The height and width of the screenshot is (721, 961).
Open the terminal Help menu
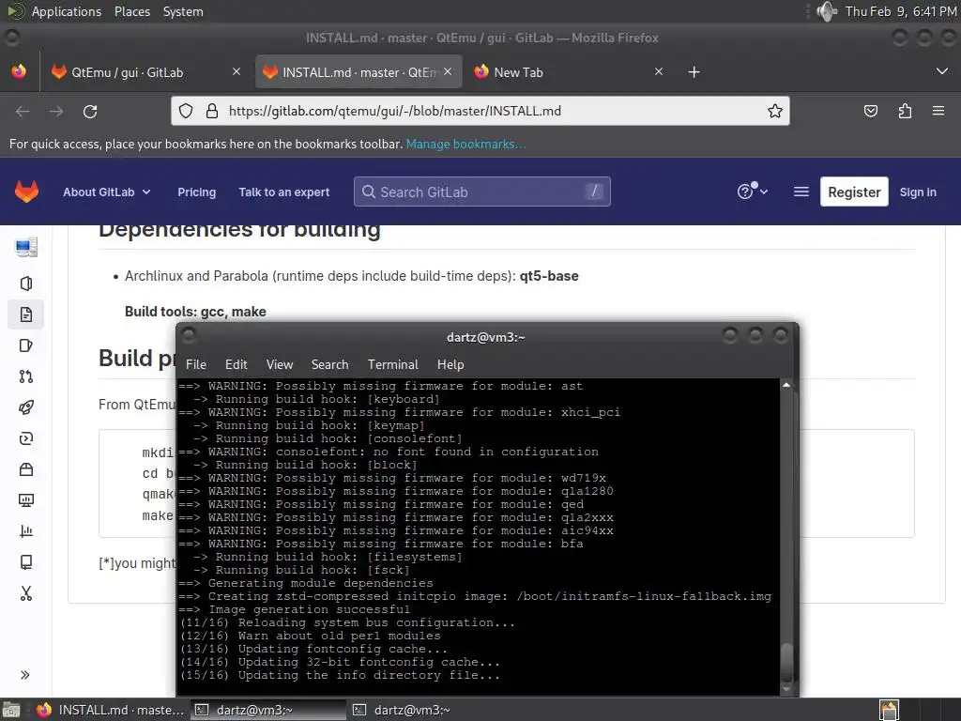pos(450,364)
